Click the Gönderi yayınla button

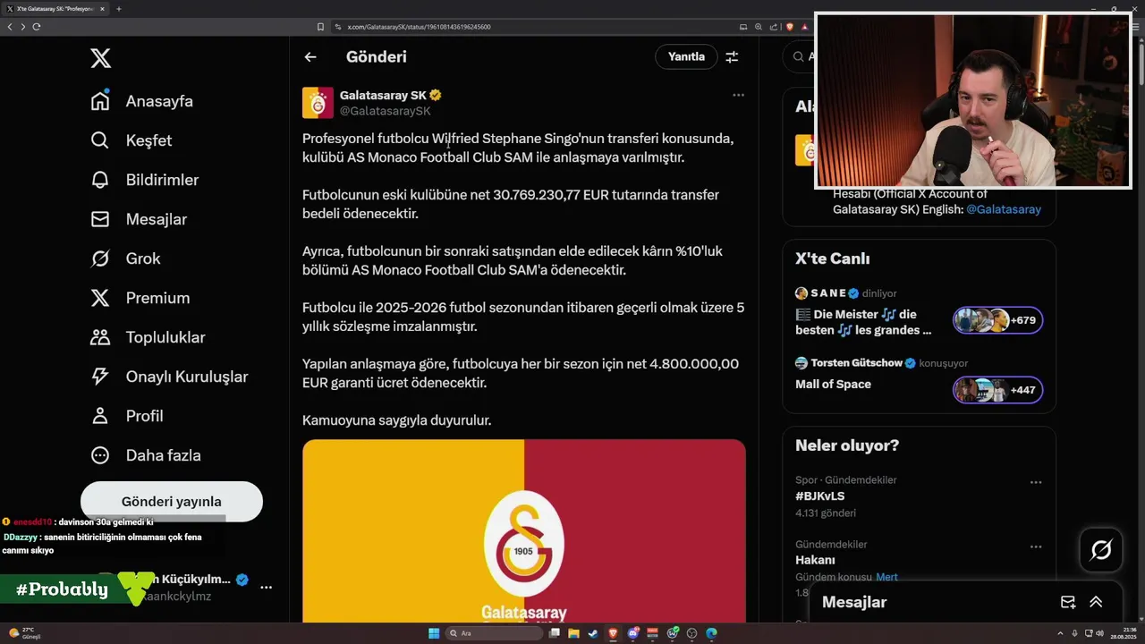click(172, 502)
